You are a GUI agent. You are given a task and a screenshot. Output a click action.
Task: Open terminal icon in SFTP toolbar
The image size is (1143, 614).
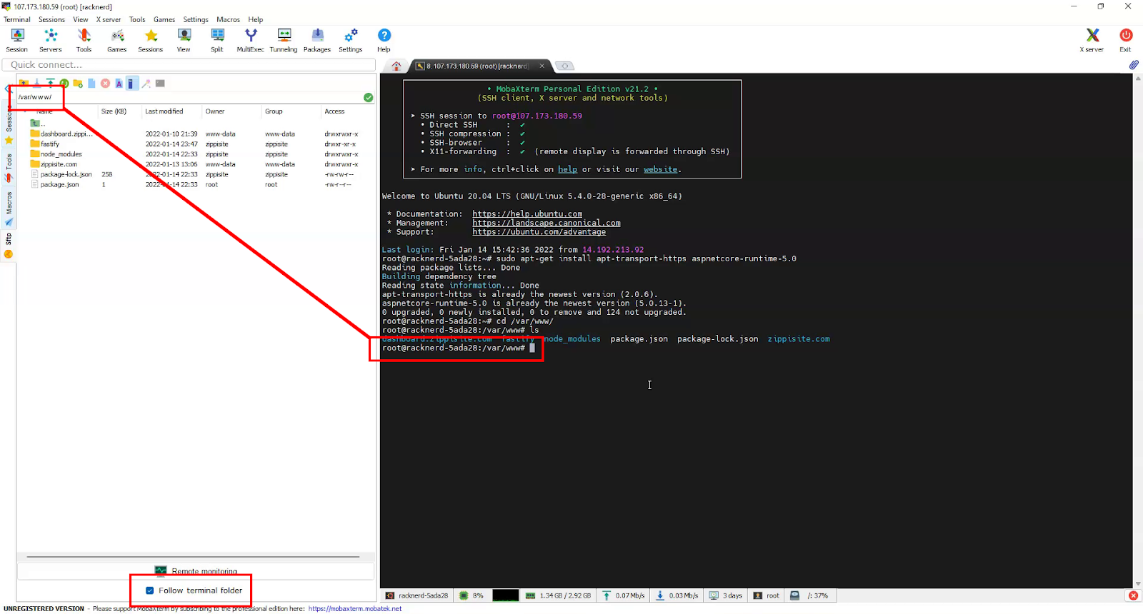[x=160, y=84]
